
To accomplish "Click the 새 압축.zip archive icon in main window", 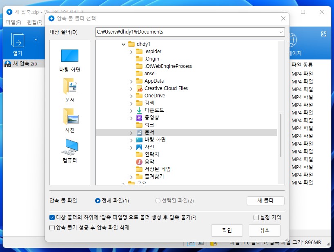I will pos(8,63).
